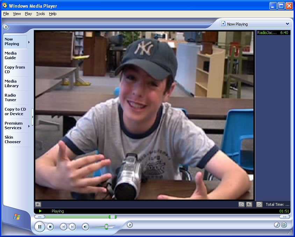Screen dimensions: 295x237
Task: Skip to next track button
Action: [72, 227]
